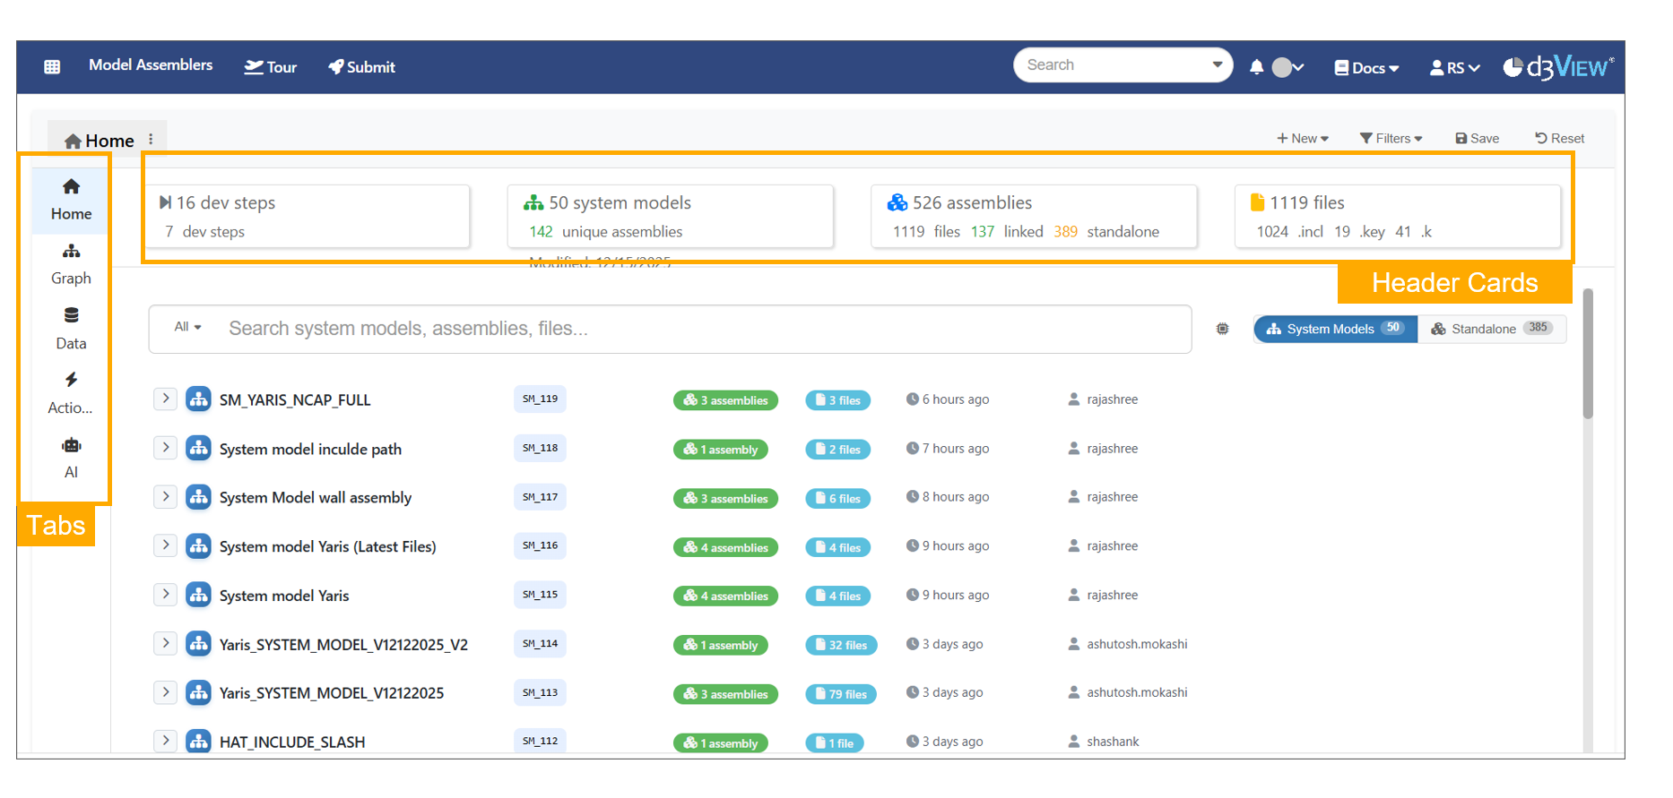Open the All filter dropdown
The image size is (1673, 798).
coord(187,327)
